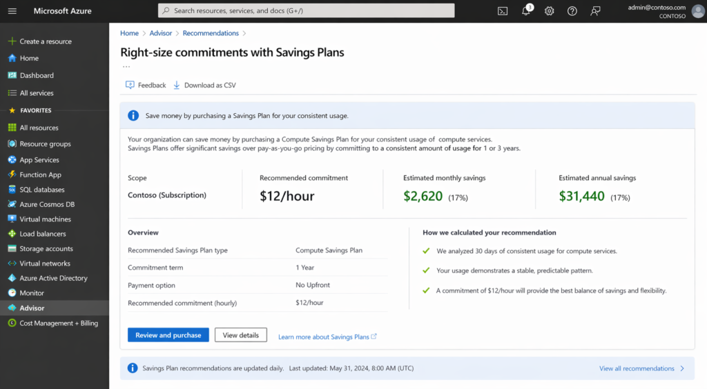This screenshot has height=389, width=707.
Task: Click the View details button
Action: pos(241,335)
